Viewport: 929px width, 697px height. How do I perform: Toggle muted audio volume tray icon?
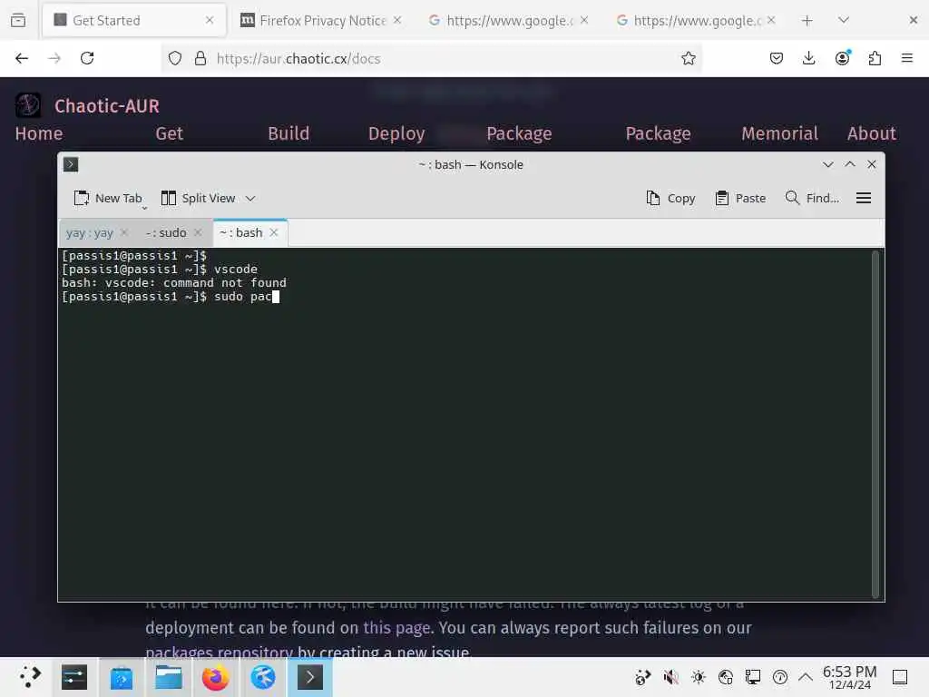pyautogui.click(x=670, y=677)
